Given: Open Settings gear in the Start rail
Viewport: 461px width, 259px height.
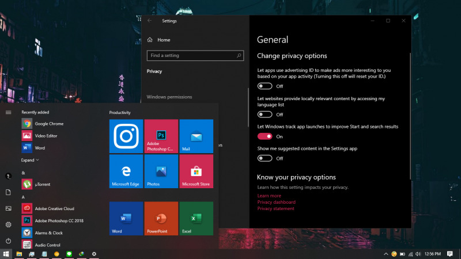Looking at the screenshot, I should tap(8, 224).
